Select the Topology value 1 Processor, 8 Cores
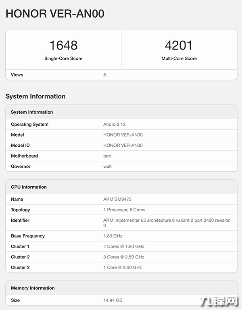This screenshot has width=242, height=310. tap(124, 210)
